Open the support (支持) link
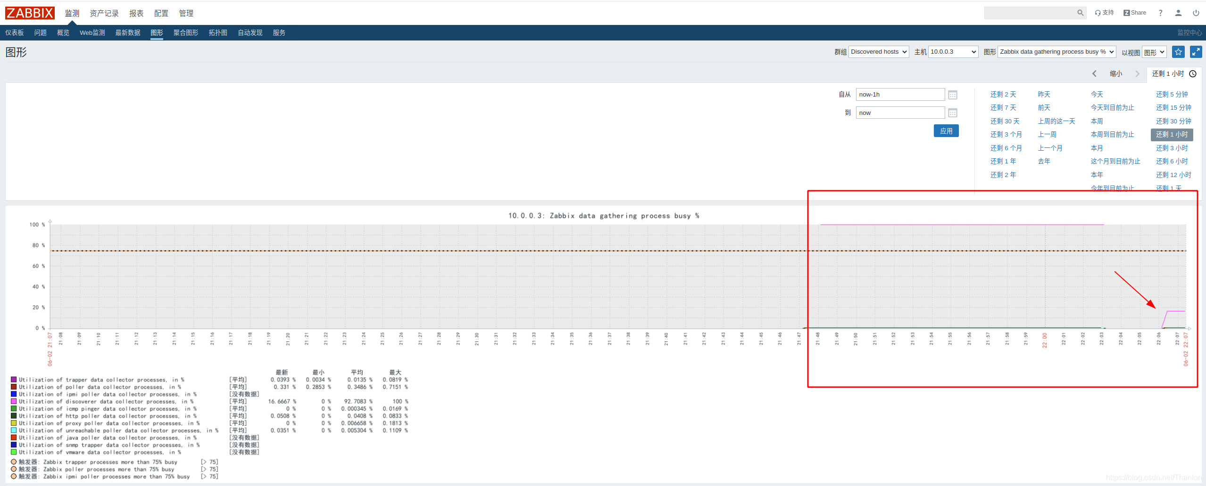Screen dimensions: 1206x486 1104,13
